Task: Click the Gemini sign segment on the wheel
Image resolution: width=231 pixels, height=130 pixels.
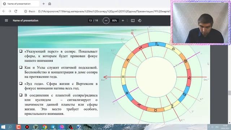Action: click(172, 106)
